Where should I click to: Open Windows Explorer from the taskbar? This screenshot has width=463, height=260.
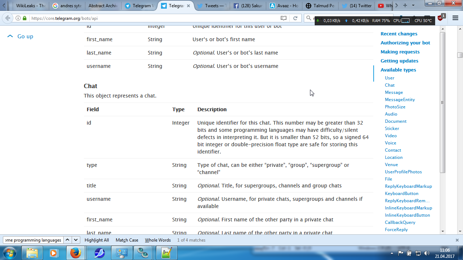(32, 253)
